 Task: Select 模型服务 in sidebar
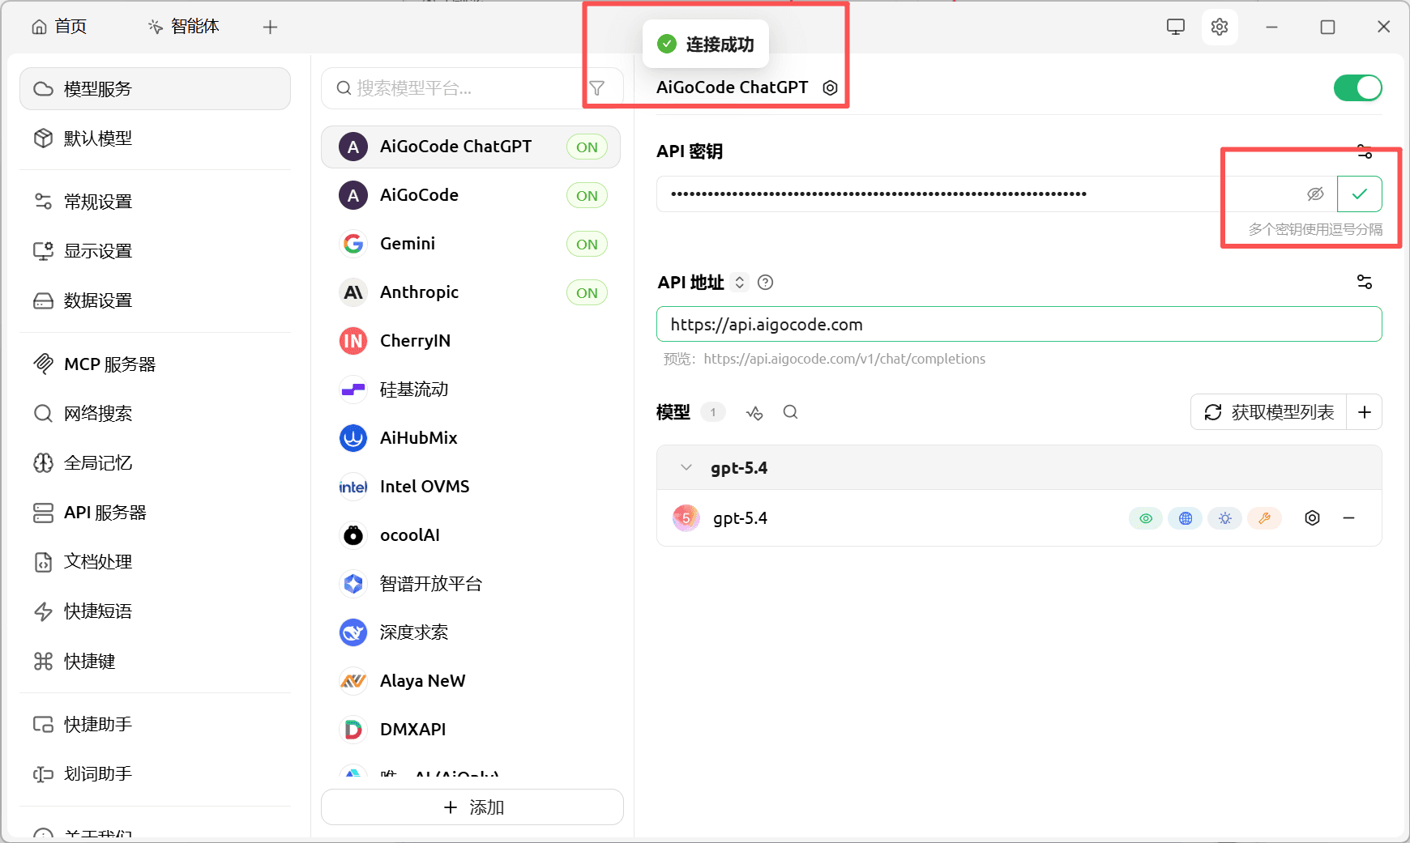coord(156,89)
